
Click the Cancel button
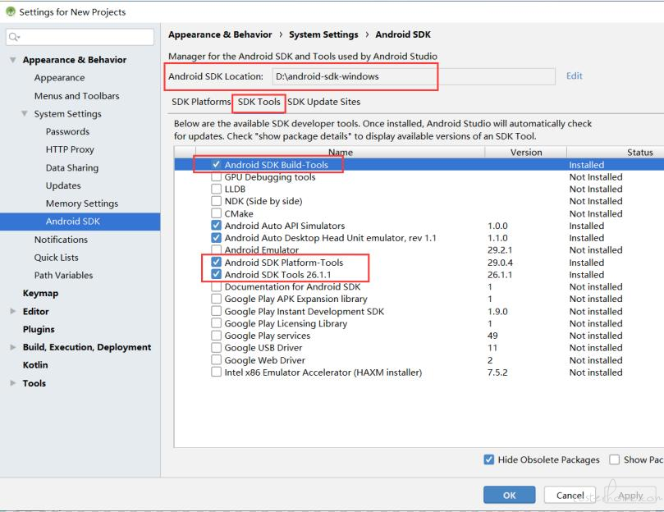(570, 495)
